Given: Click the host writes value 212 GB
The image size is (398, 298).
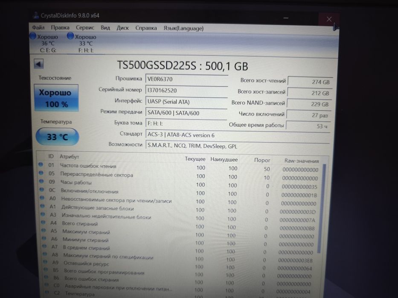Looking at the screenshot, I should 309,93.
